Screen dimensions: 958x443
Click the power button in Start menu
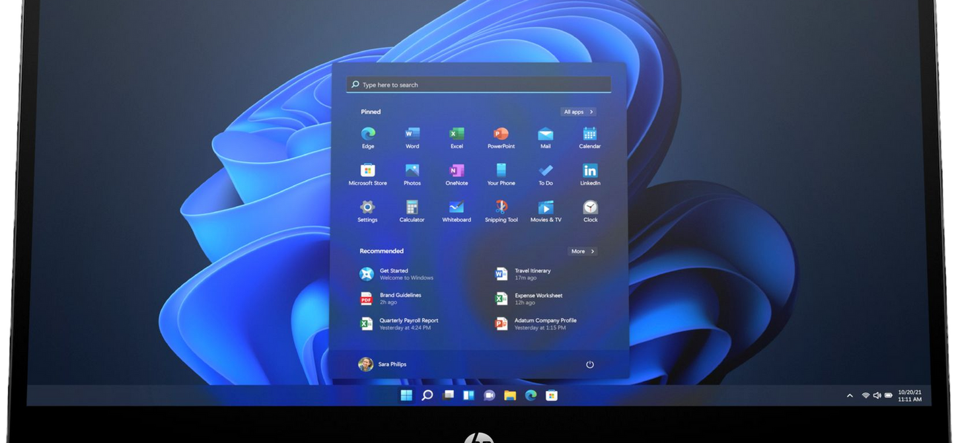(x=590, y=364)
